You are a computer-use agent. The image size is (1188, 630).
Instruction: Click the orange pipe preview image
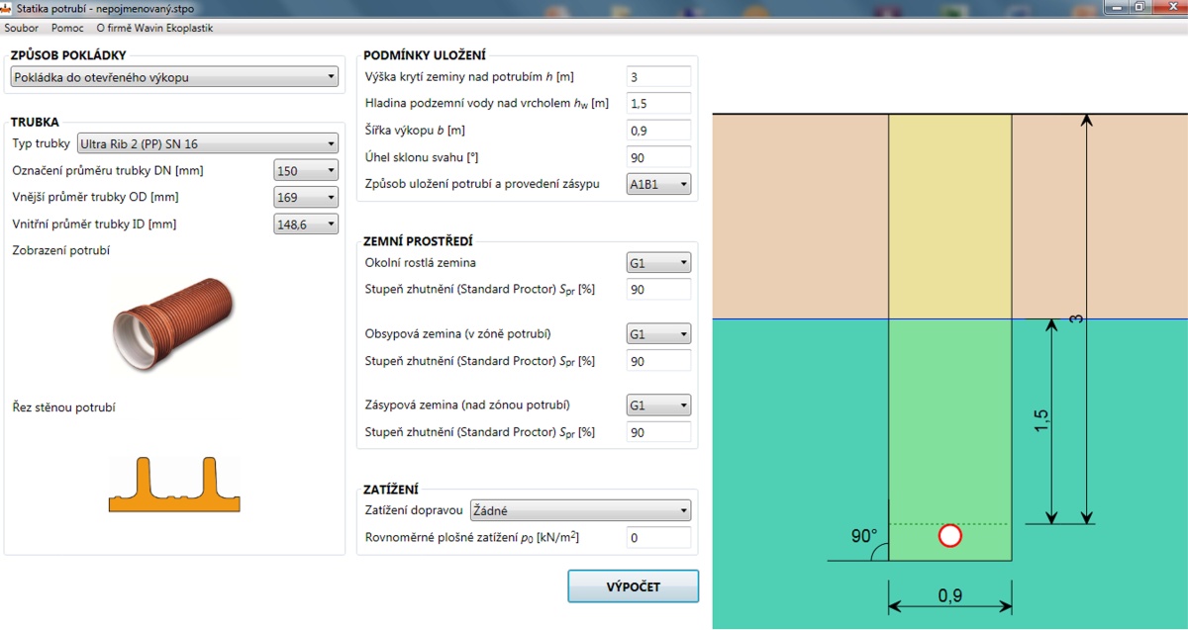pyautogui.click(x=174, y=323)
